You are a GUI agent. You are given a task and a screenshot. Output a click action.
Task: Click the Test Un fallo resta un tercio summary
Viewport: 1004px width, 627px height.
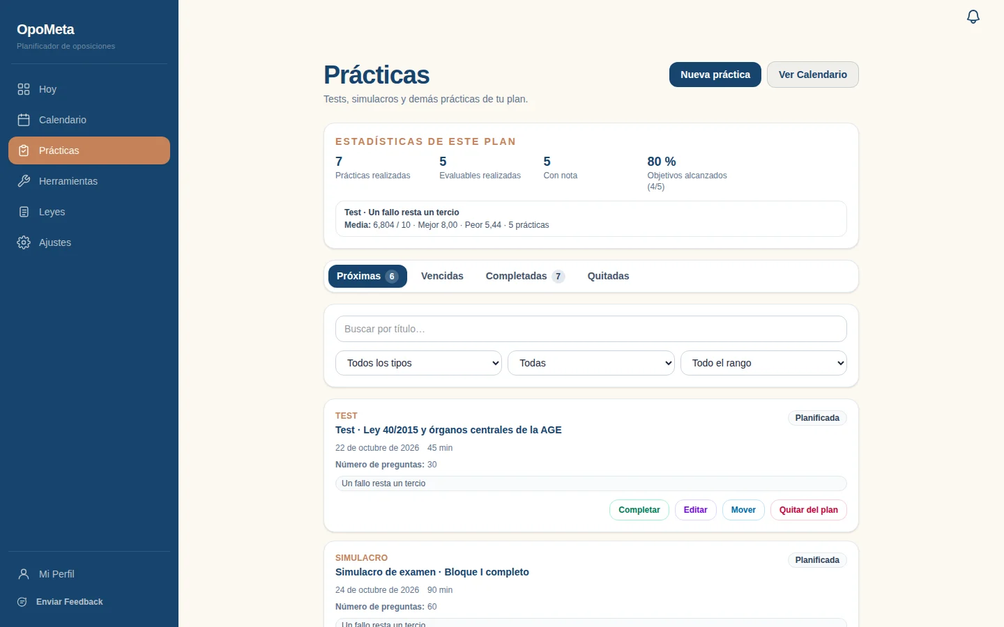pos(591,219)
